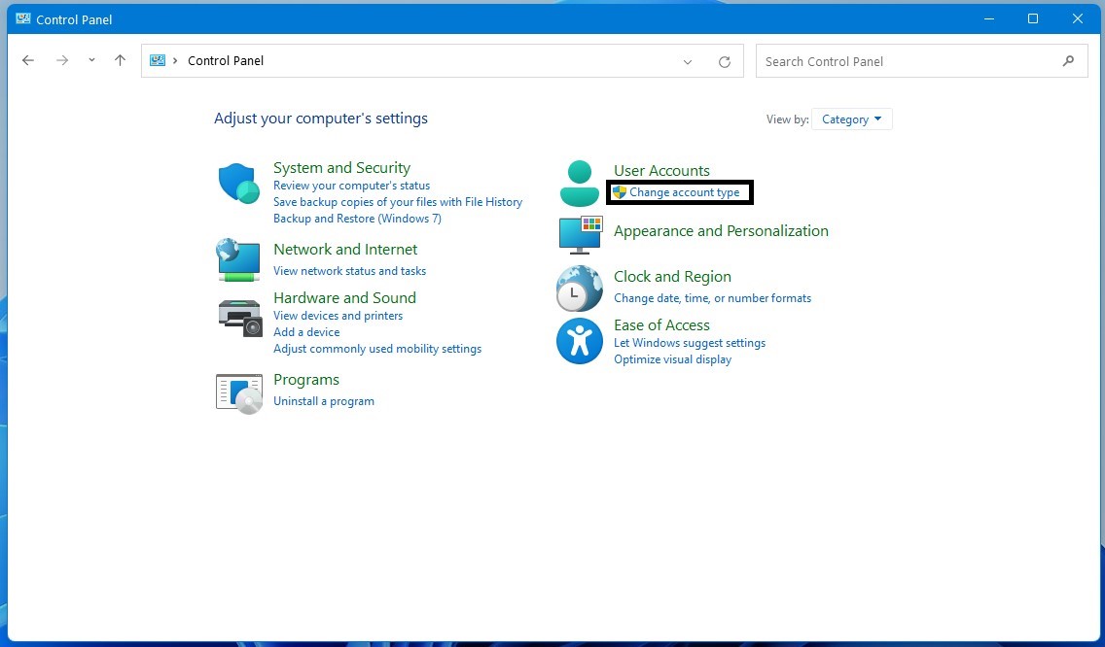Maximize the Control Panel window
This screenshot has width=1105, height=647.
1033,19
